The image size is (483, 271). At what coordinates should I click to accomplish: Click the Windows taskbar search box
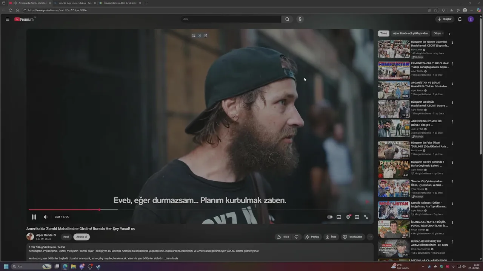coord(32,266)
